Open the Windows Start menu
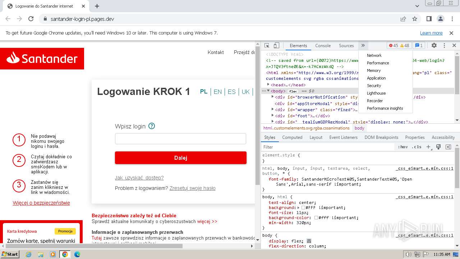Image resolution: width=460 pixels, height=259 pixels. pyautogui.click(x=10, y=254)
